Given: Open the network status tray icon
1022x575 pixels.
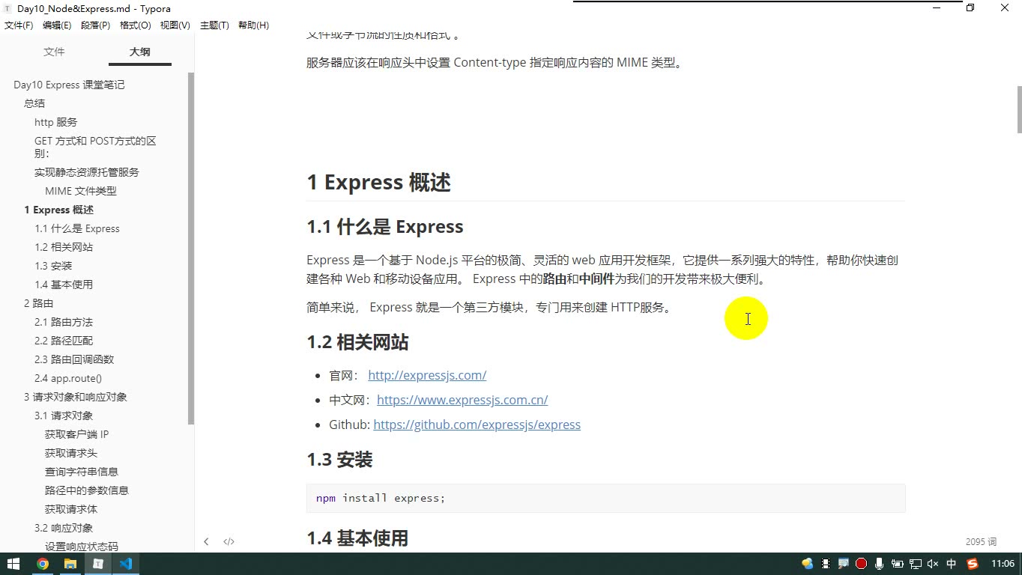Looking at the screenshot, I should [915, 564].
